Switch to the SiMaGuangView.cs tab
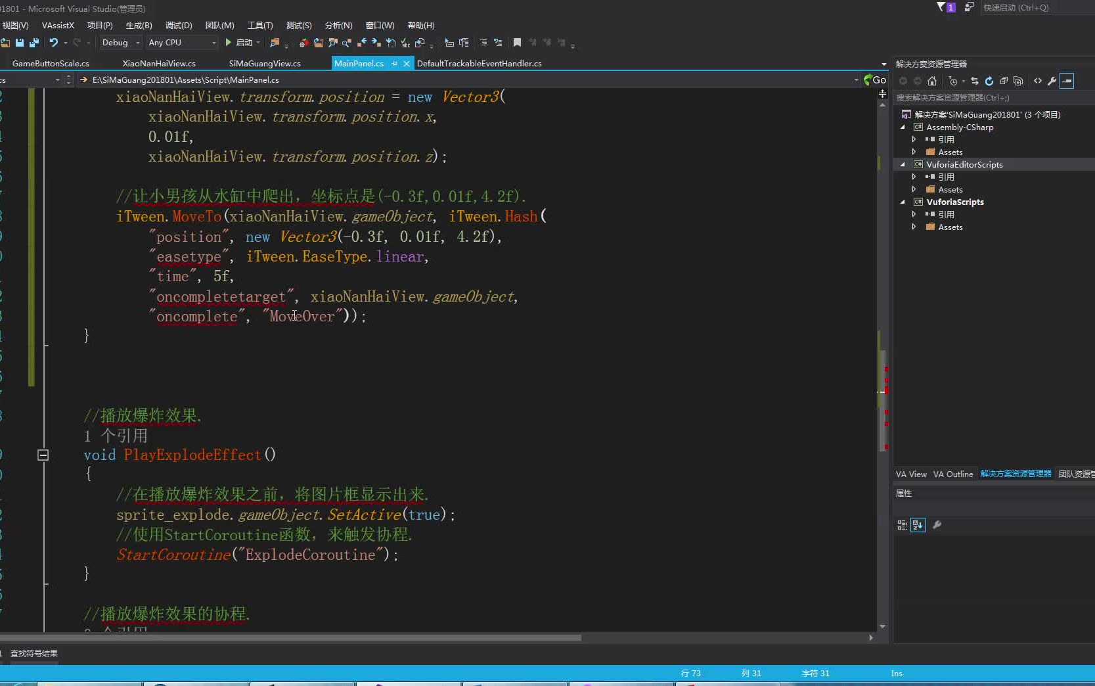Viewport: 1095px width, 686px height. coord(265,64)
